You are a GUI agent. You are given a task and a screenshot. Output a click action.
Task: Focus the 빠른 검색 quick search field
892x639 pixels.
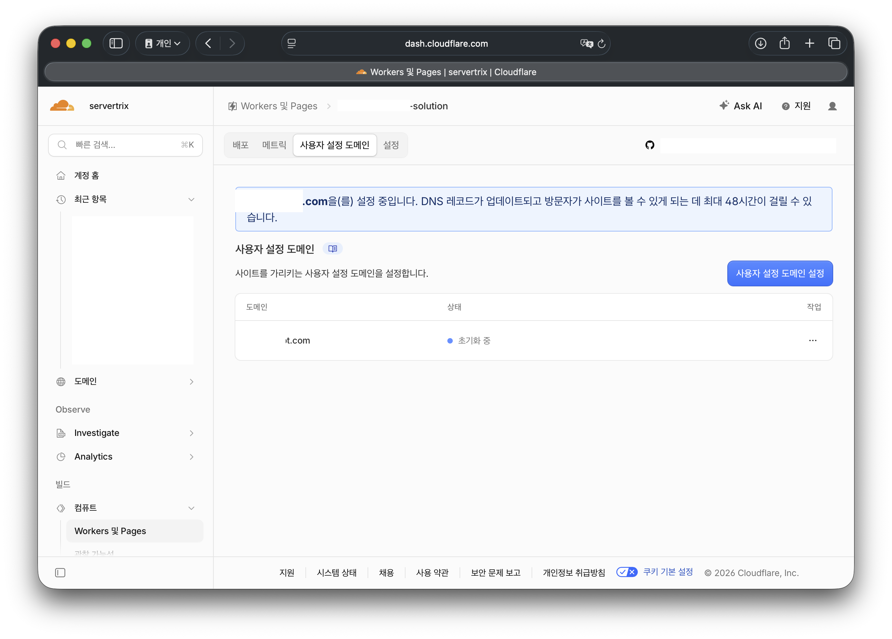125,145
